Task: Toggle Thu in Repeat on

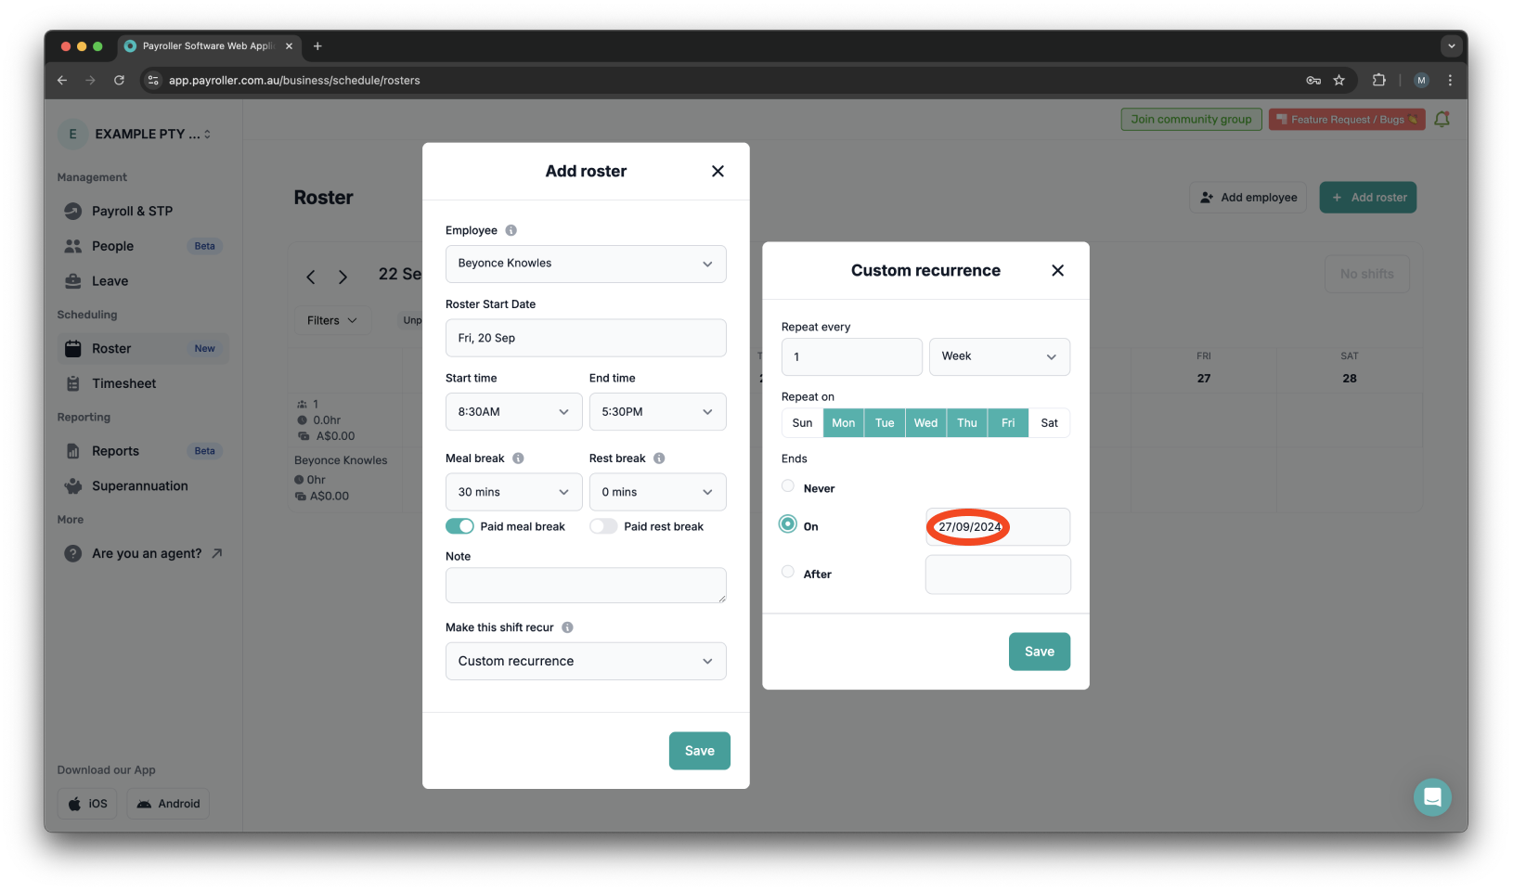Action: [967, 423]
